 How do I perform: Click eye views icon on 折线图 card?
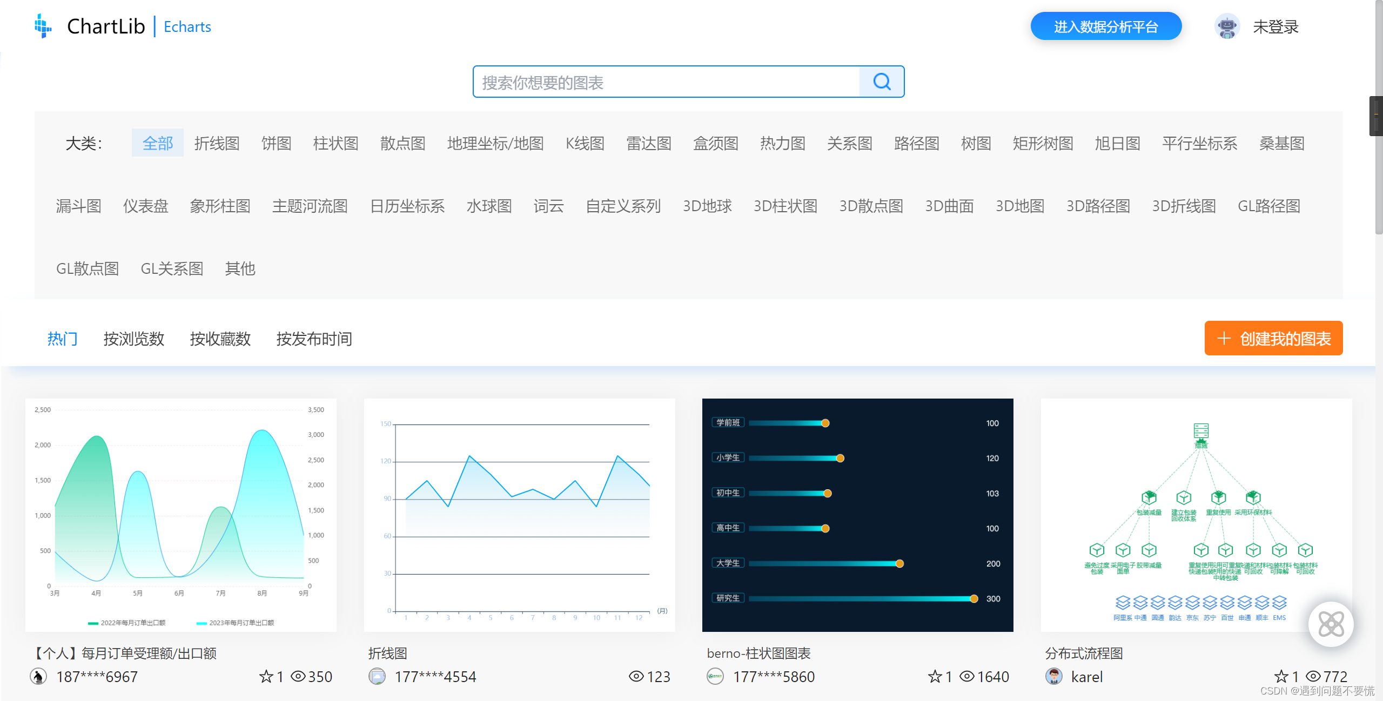point(636,676)
